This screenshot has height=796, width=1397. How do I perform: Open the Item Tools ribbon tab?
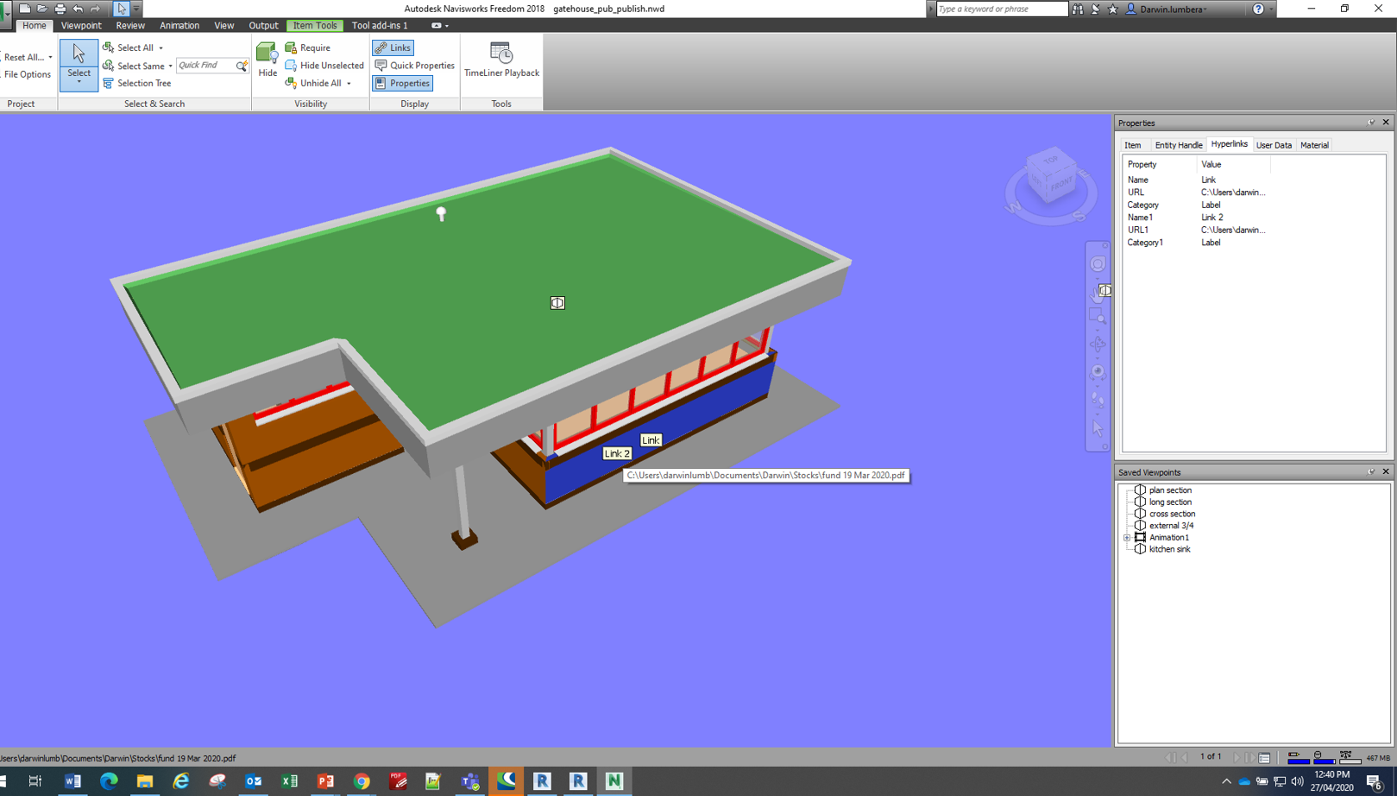(315, 26)
